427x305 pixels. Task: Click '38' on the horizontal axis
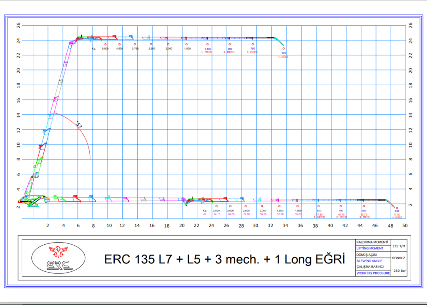coord(315,226)
